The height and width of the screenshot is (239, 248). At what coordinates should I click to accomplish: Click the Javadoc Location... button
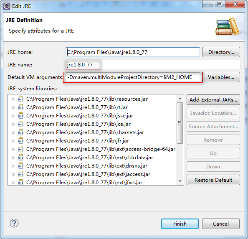tap(213, 113)
